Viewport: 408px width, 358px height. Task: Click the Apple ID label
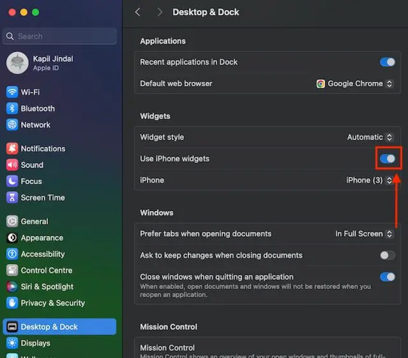46,68
